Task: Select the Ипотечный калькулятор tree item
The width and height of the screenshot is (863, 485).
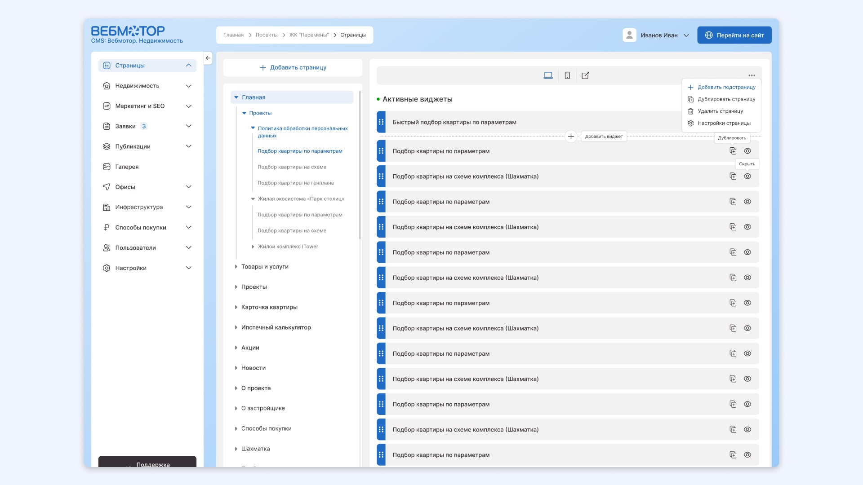Action: [276, 327]
